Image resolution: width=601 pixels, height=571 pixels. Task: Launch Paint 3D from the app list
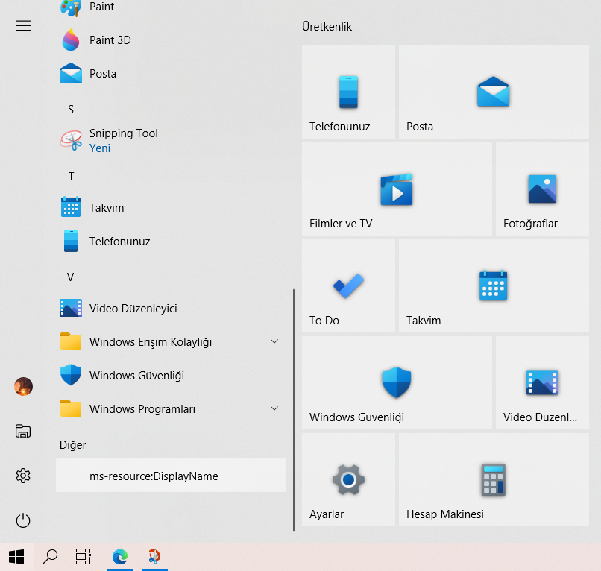coord(171,40)
